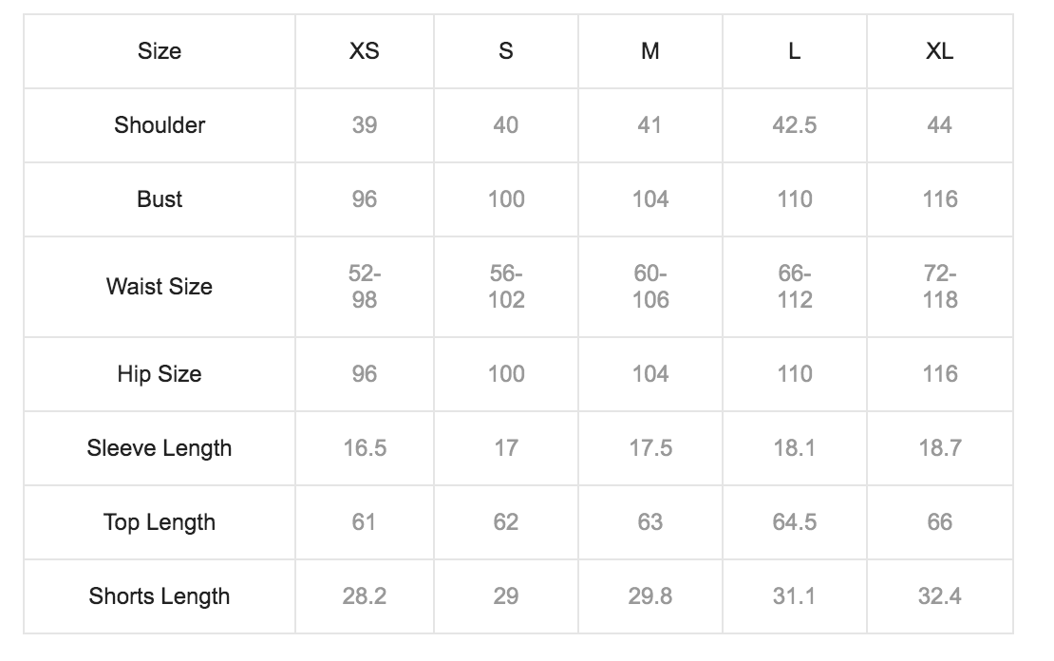
Task: Select the XL column header
Action: click(940, 51)
